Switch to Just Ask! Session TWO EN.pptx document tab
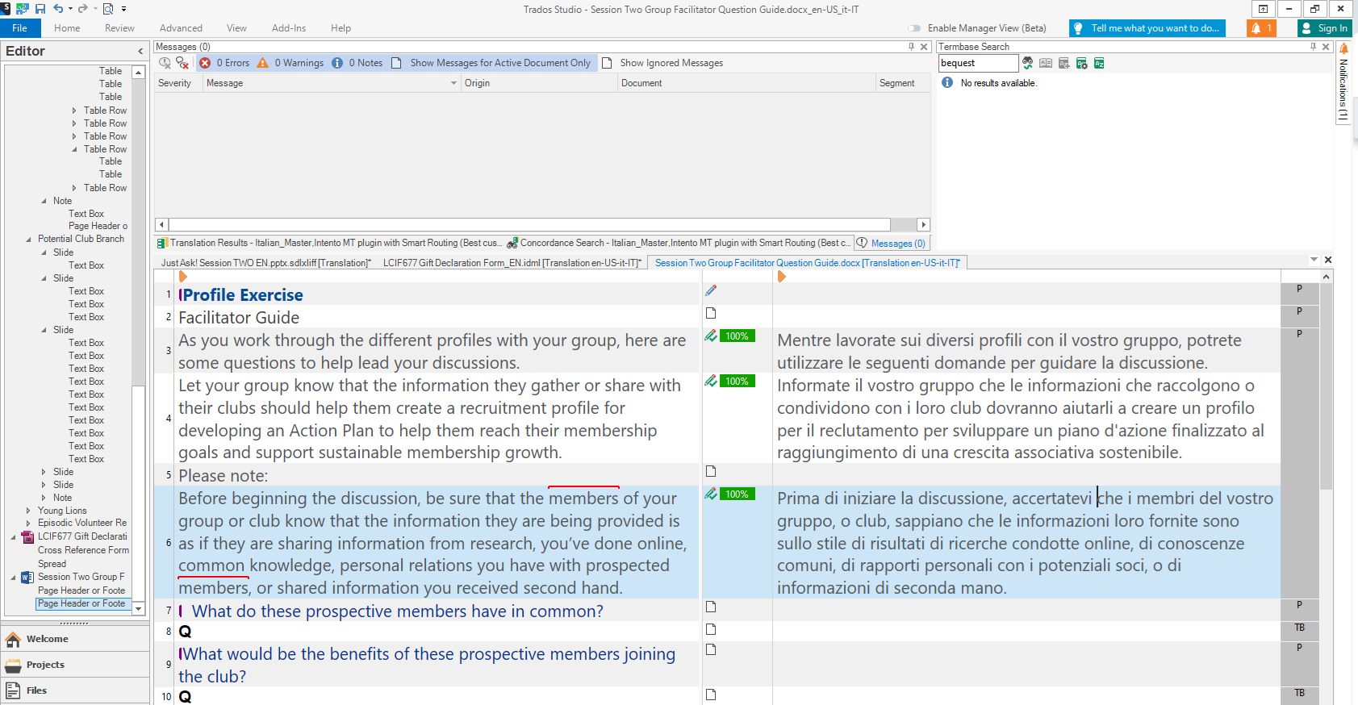Viewport: 1358px width, 705px height. (x=265, y=263)
